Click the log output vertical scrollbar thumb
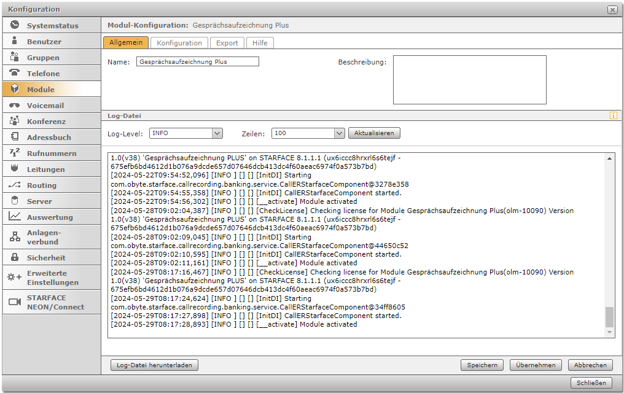 pos(609,317)
